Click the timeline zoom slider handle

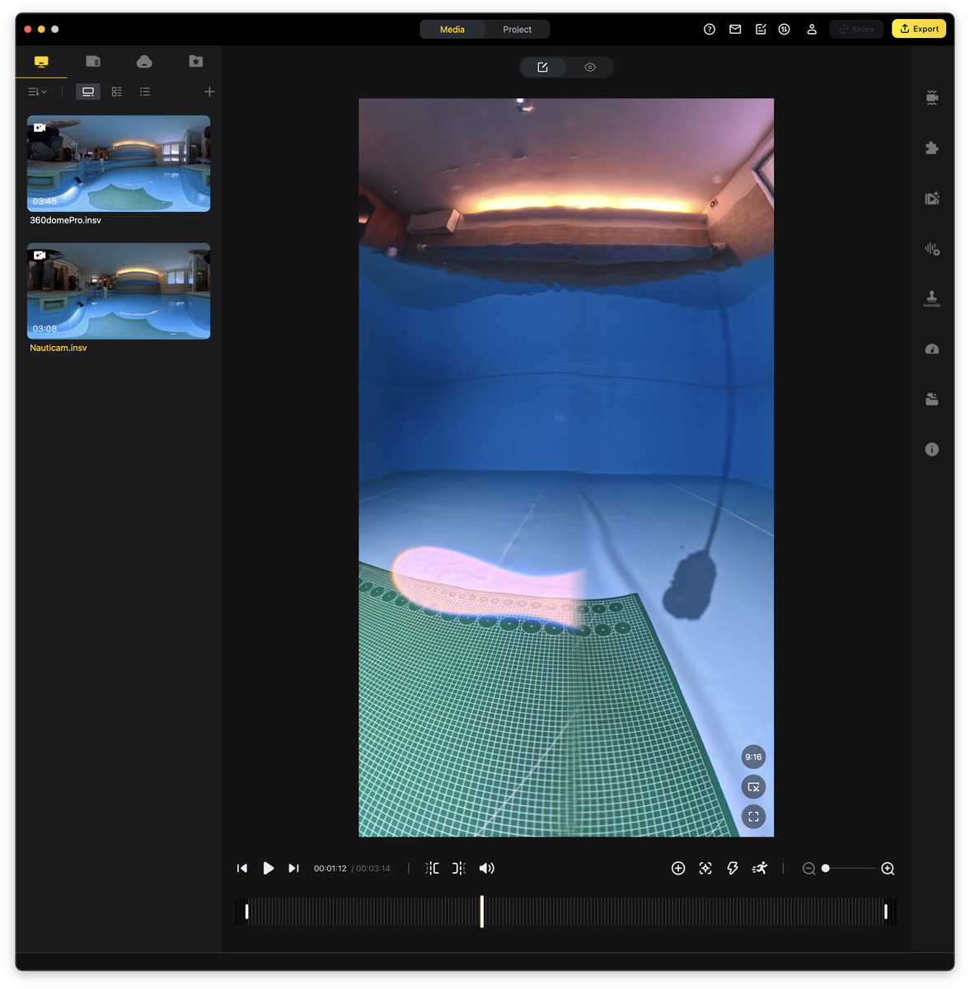tap(826, 868)
